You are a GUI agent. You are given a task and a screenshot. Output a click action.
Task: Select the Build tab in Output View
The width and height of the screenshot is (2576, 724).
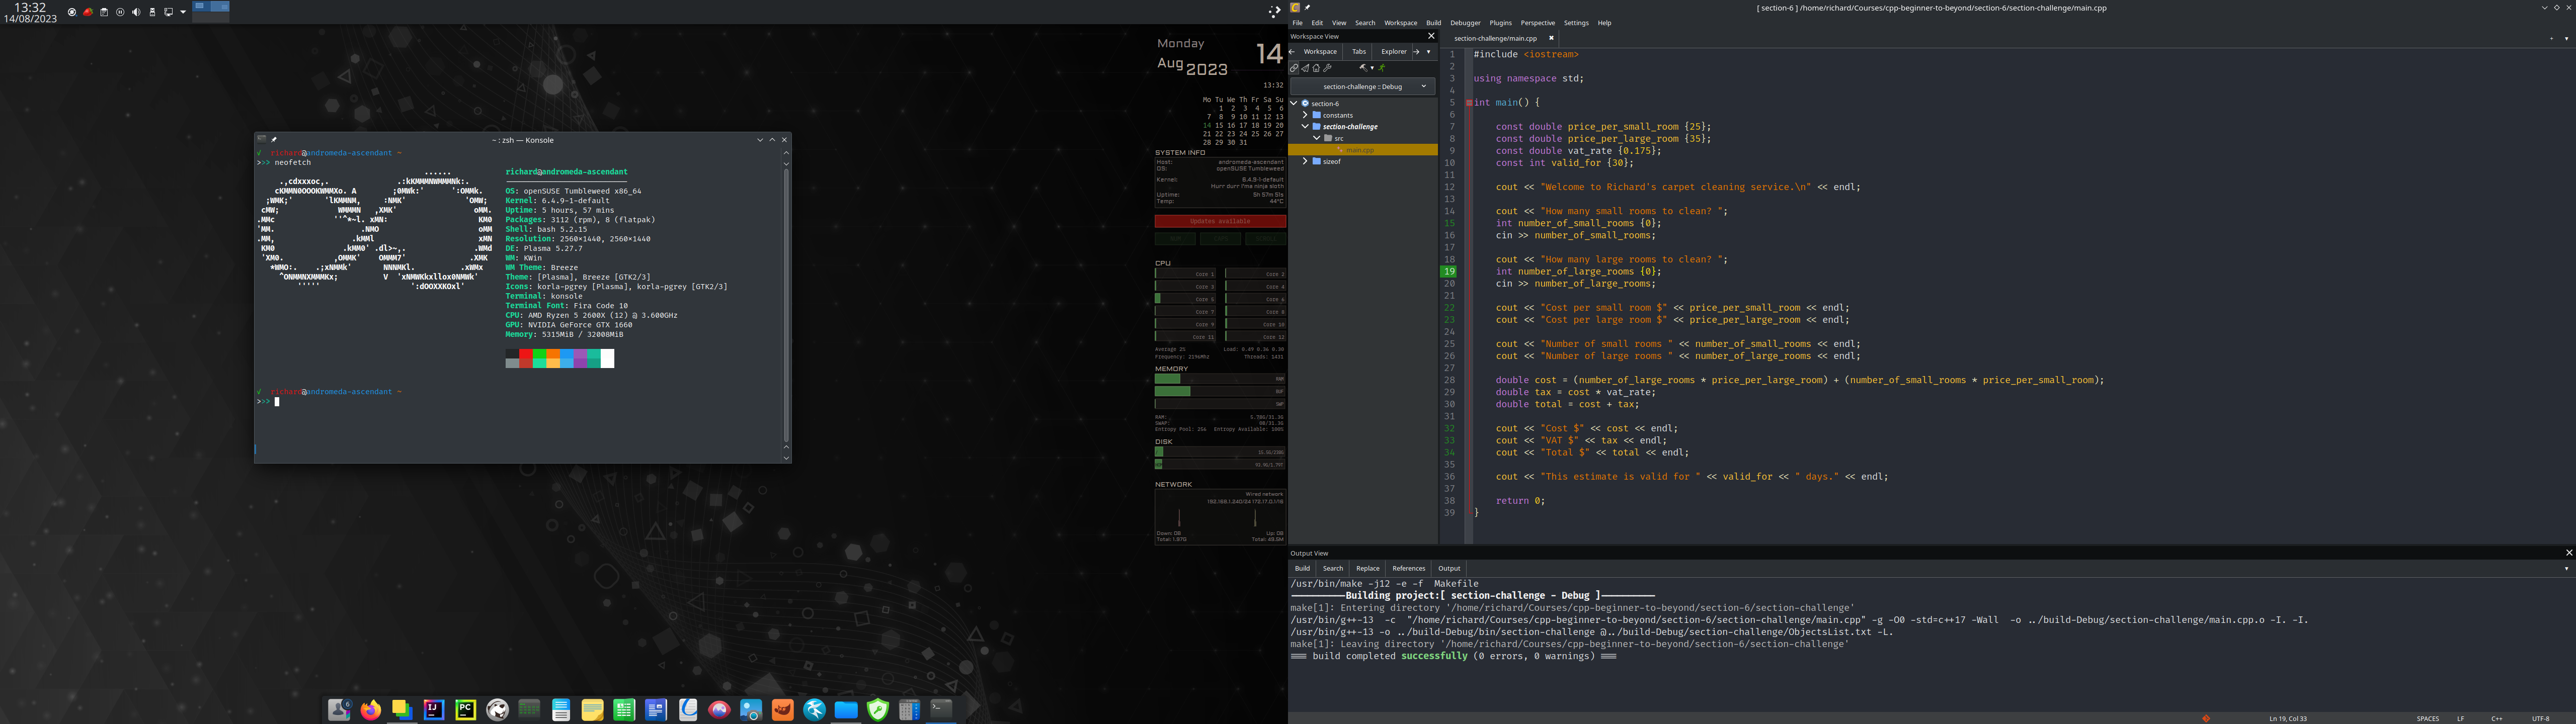[x=1302, y=568]
